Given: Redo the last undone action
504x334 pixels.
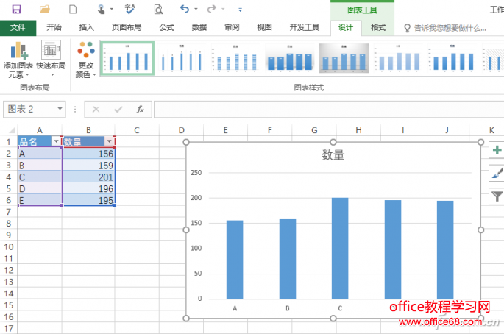Looking at the screenshot, I should [x=211, y=9].
